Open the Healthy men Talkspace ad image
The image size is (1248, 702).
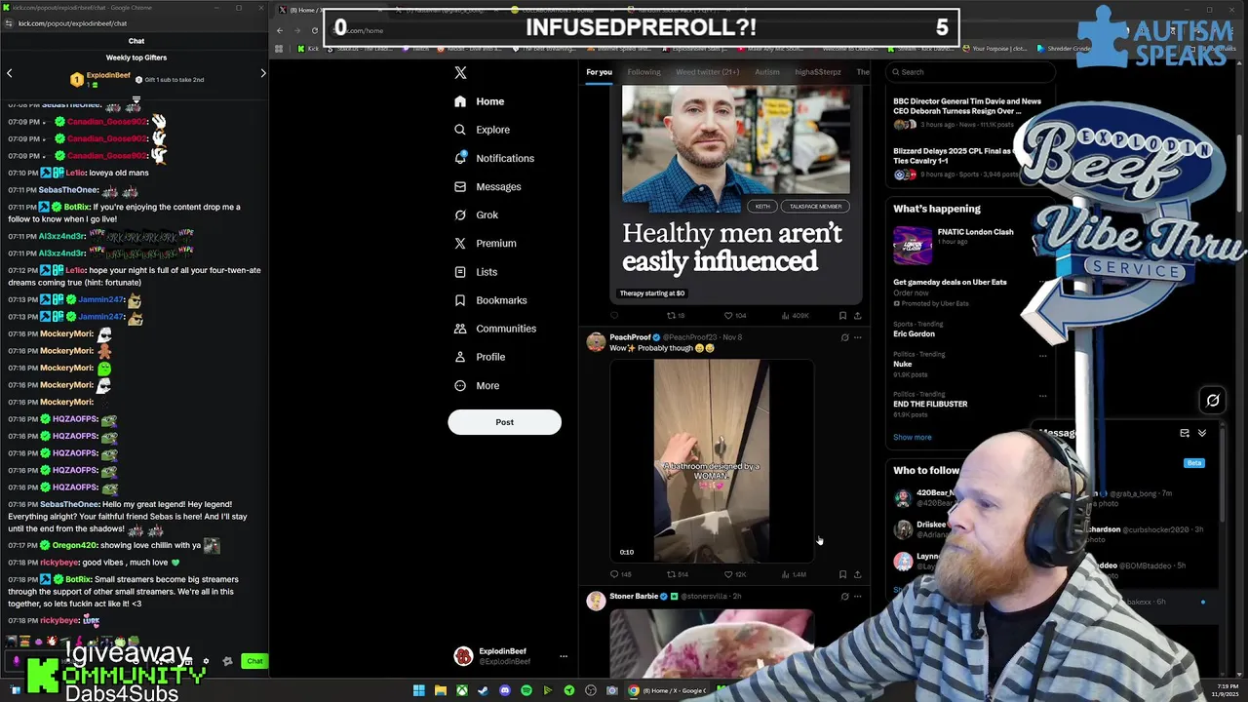736,195
